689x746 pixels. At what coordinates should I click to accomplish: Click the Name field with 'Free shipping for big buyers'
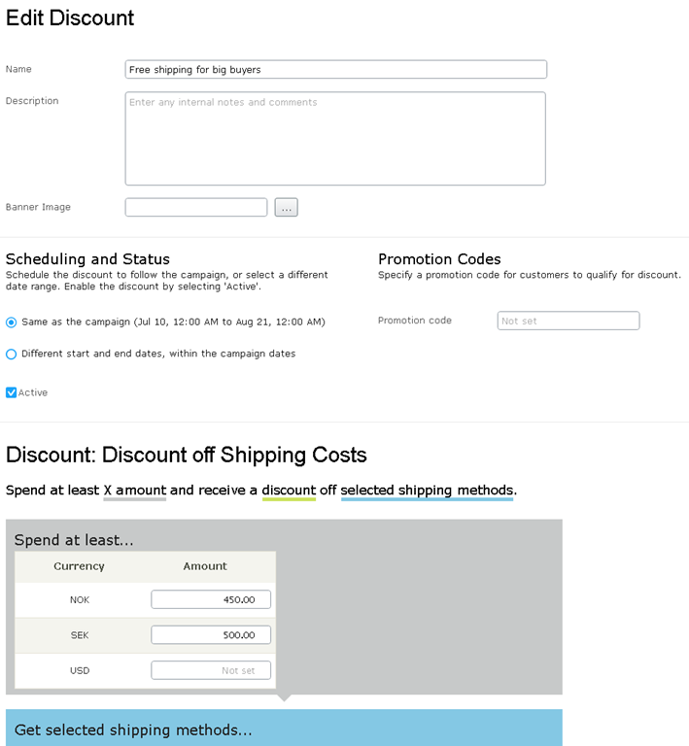(335, 70)
